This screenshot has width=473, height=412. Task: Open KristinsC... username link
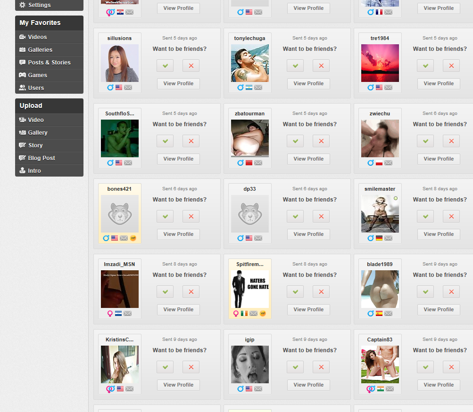pyautogui.click(x=119, y=339)
